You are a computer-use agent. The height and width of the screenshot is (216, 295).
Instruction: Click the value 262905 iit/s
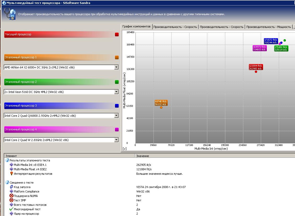click(x=144, y=165)
